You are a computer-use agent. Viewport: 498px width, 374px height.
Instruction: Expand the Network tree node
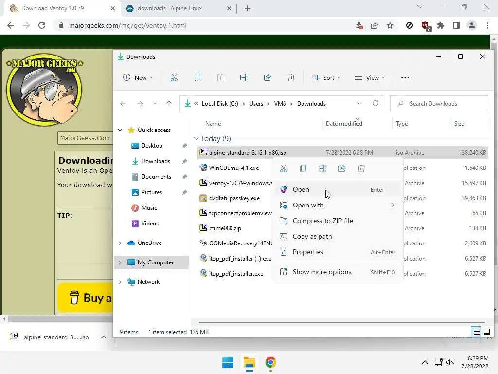point(120,282)
